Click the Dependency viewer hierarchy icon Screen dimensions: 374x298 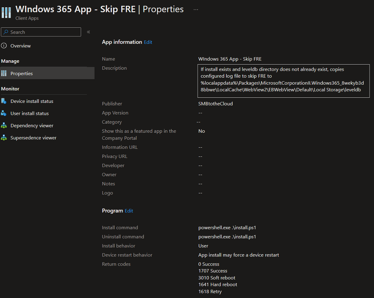(4, 125)
